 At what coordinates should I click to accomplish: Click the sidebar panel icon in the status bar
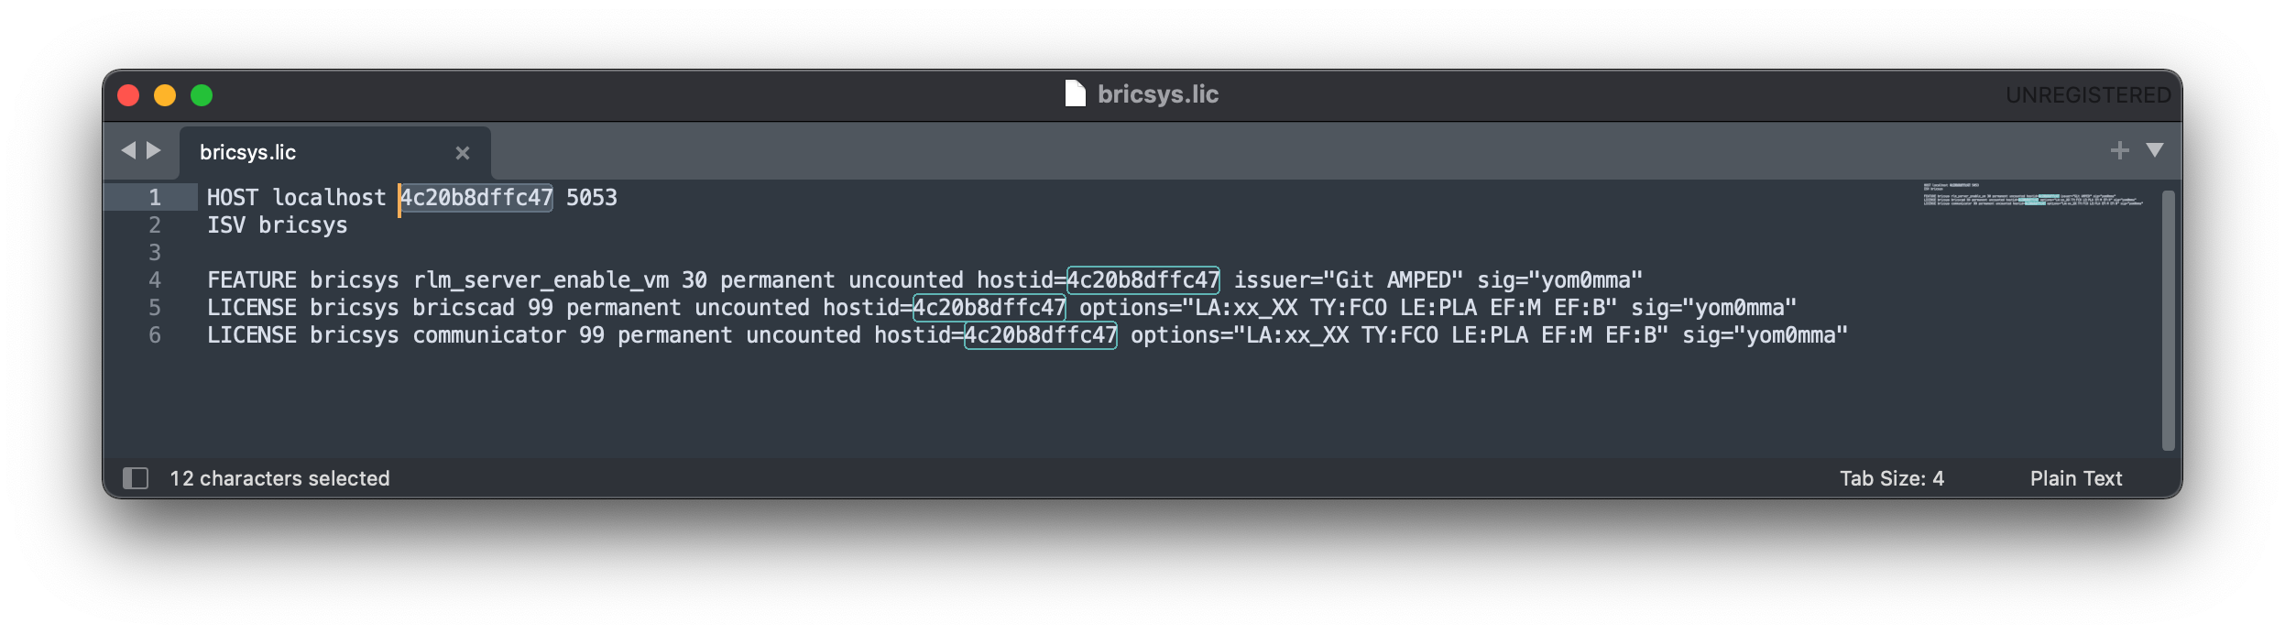click(x=136, y=477)
